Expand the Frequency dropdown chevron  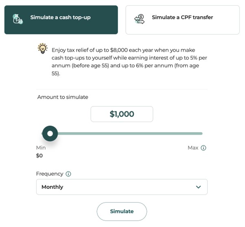(198, 187)
